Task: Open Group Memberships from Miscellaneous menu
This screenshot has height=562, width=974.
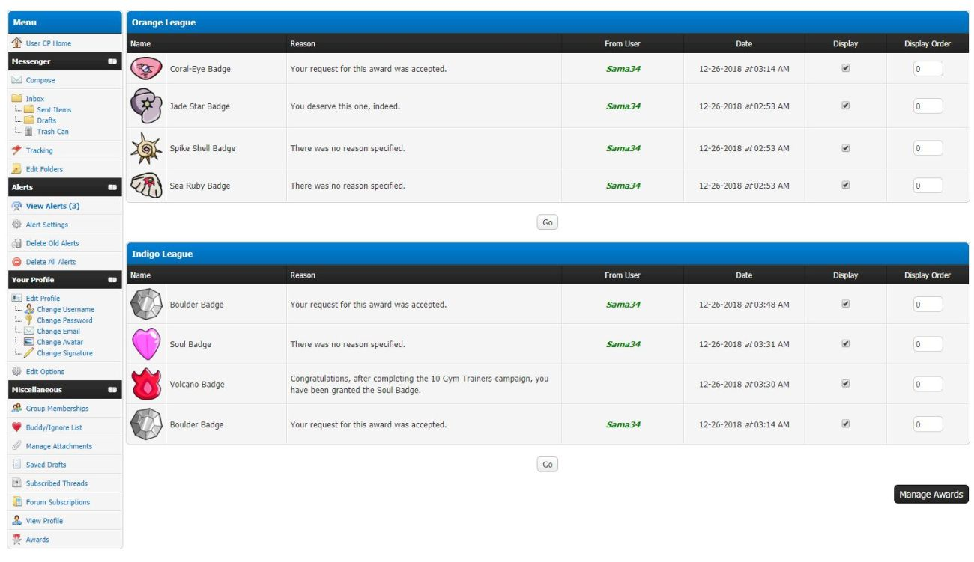Action: click(57, 409)
